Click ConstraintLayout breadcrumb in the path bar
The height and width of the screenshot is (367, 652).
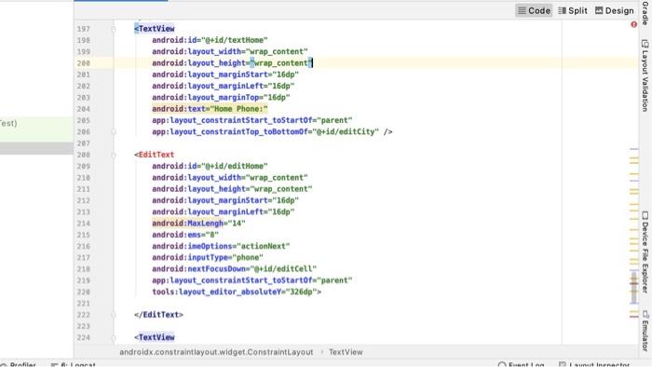pyautogui.click(x=216, y=352)
